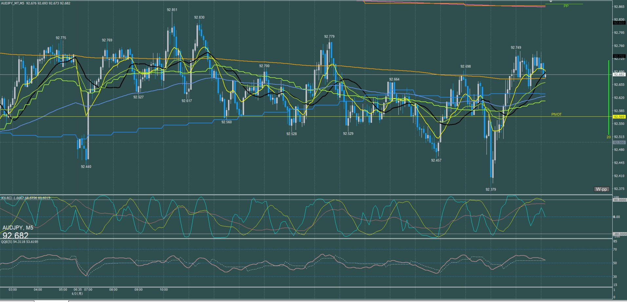Click the large AUDJPY, M5 symbol label
Screen dimensions: 627x302
coord(18,228)
